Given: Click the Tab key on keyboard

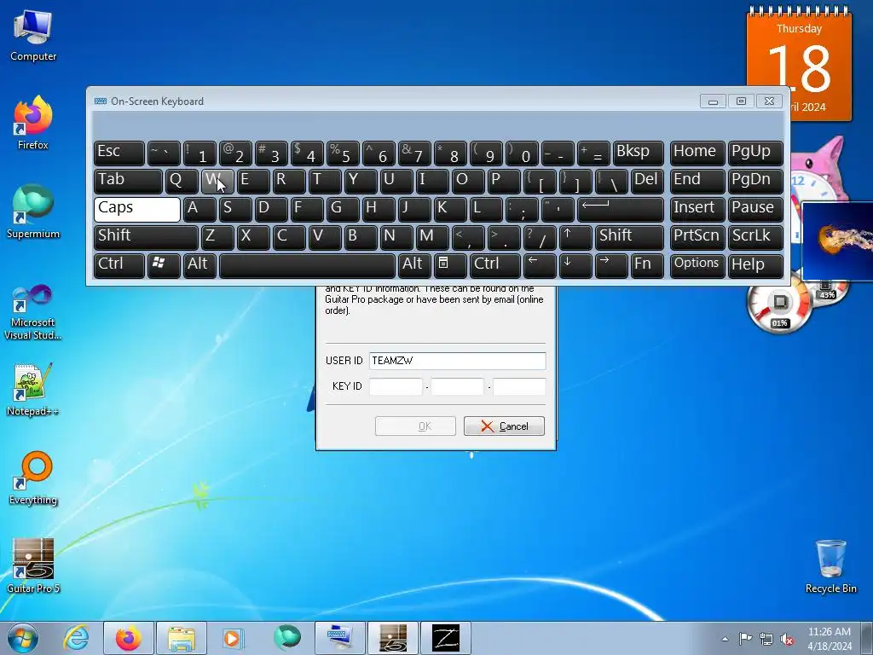Looking at the screenshot, I should [x=128, y=181].
